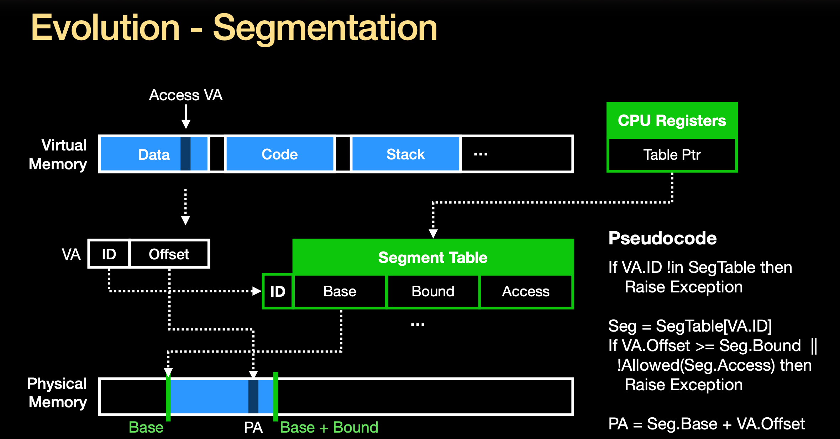Select the Stack segment block
Viewport: 840px width, 439px height.
pyautogui.click(x=406, y=154)
